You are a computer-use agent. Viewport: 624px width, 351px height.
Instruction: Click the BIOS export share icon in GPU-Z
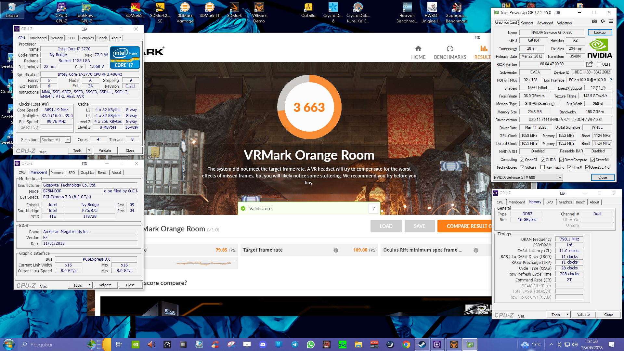pyautogui.click(x=590, y=64)
